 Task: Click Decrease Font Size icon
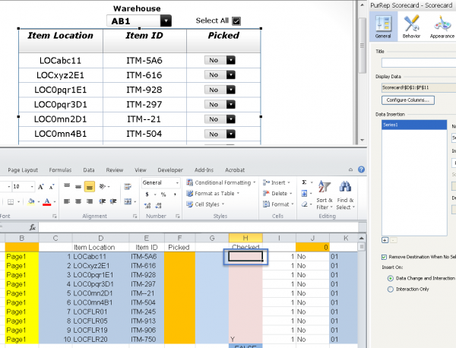[x=52, y=187]
